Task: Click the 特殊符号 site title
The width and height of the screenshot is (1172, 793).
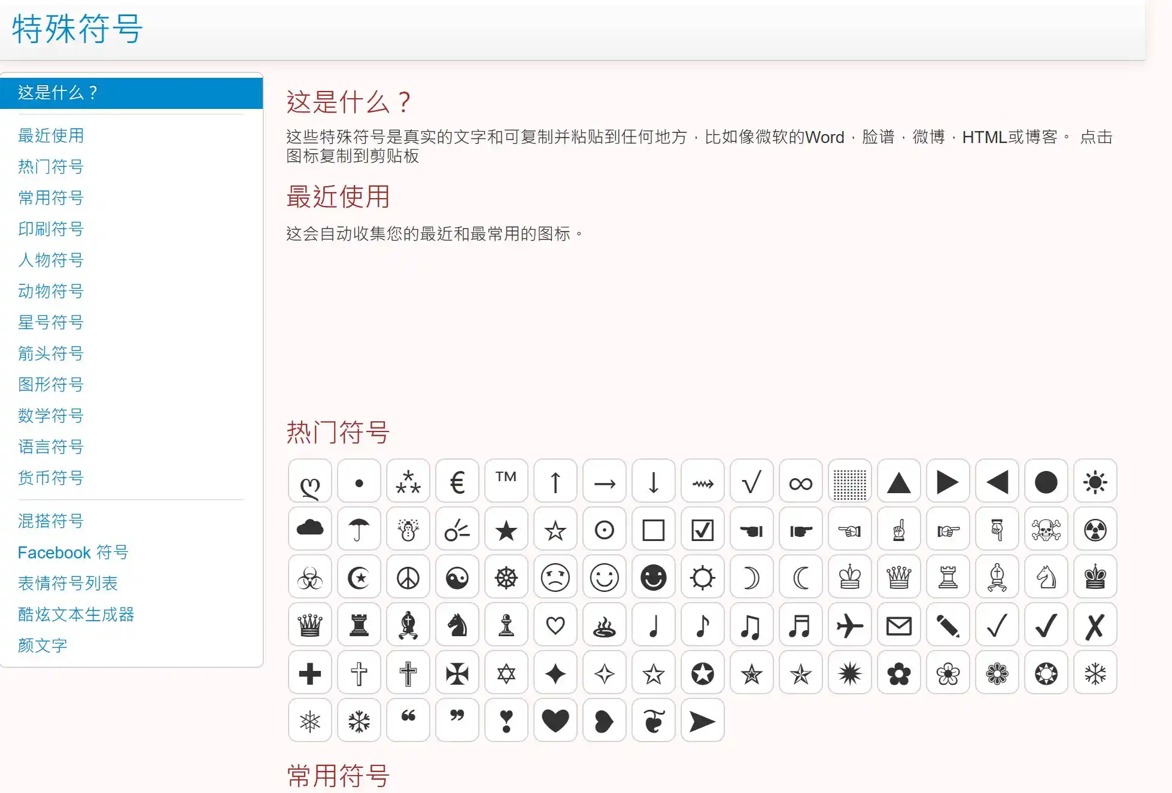Action: [77, 29]
